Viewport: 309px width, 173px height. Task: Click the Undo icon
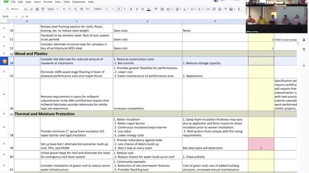(x=26, y=9)
